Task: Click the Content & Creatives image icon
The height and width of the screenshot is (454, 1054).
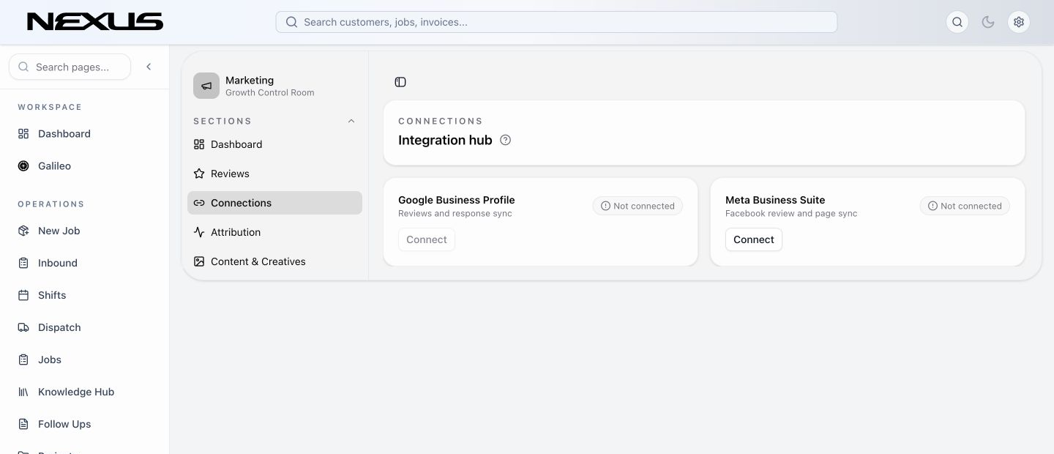Action: click(x=199, y=261)
